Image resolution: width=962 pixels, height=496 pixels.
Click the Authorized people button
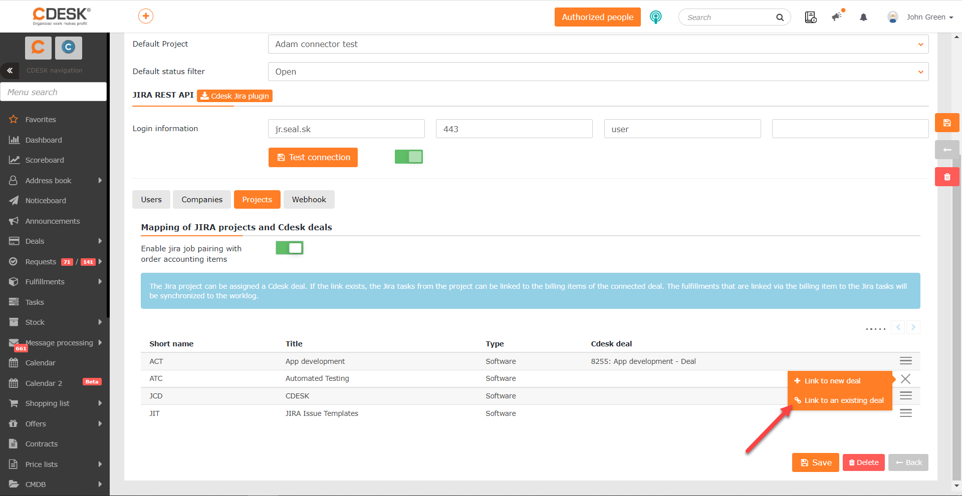pyautogui.click(x=598, y=17)
